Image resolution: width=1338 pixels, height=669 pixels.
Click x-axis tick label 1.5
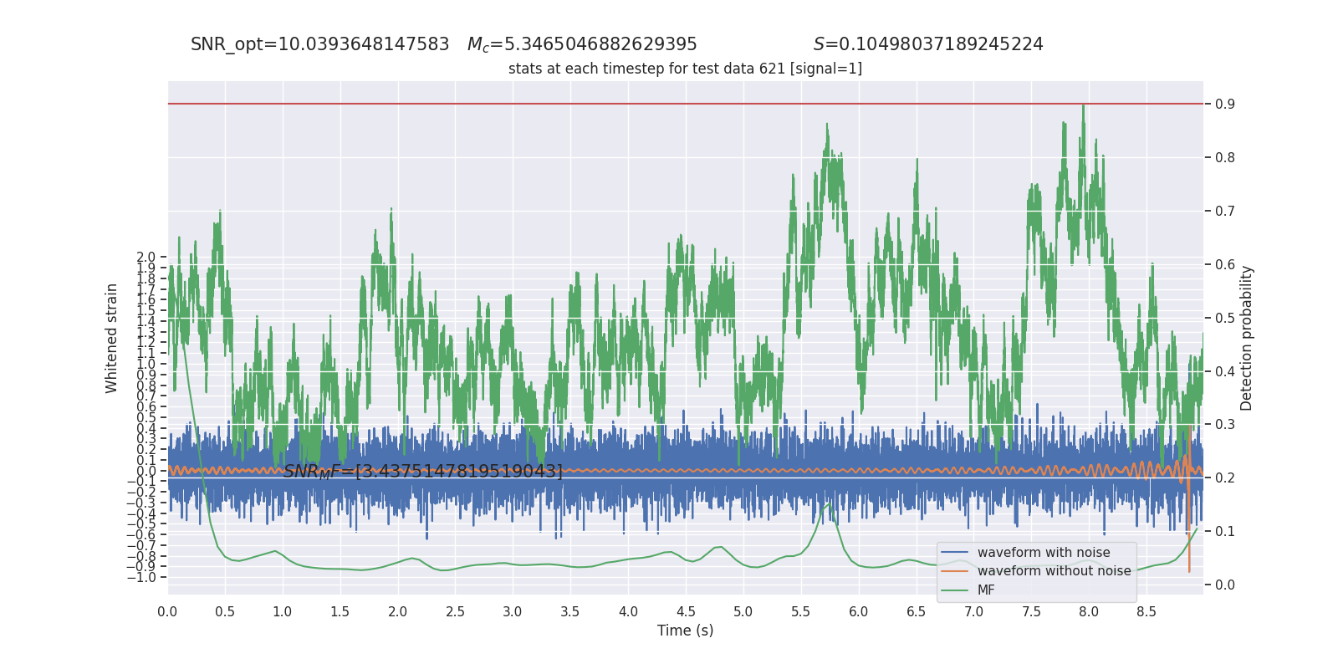point(340,612)
